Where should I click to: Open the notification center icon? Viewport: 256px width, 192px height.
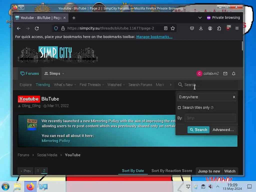[x=249, y=186]
